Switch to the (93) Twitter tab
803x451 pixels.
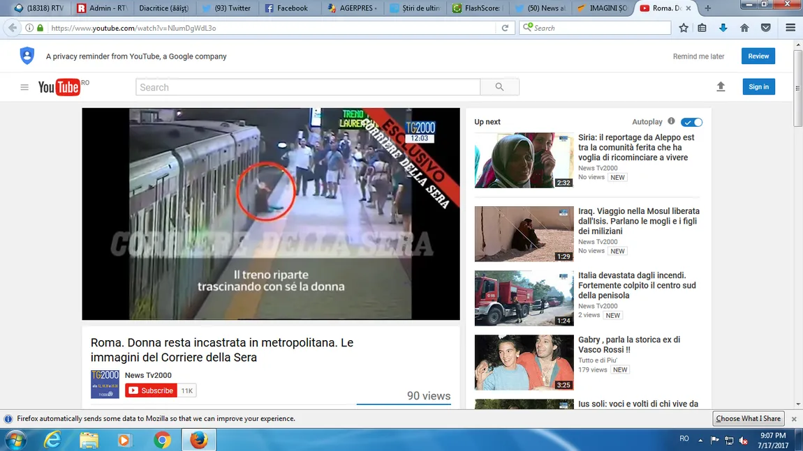[x=226, y=8]
